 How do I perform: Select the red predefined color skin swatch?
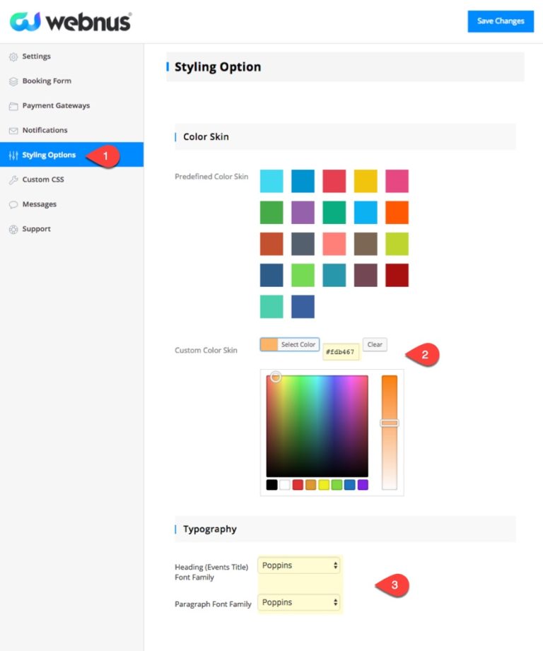pyautogui.click(x=334, y=181)
